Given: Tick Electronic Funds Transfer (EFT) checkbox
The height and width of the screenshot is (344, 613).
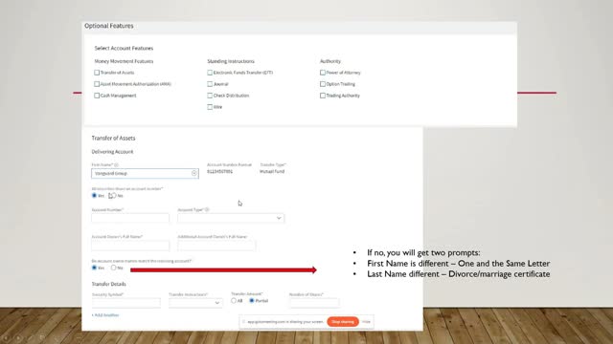Looking at the screenshot, I should (210, 73).
